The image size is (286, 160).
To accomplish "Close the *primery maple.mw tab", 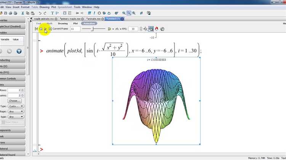I will pos(82,19).
